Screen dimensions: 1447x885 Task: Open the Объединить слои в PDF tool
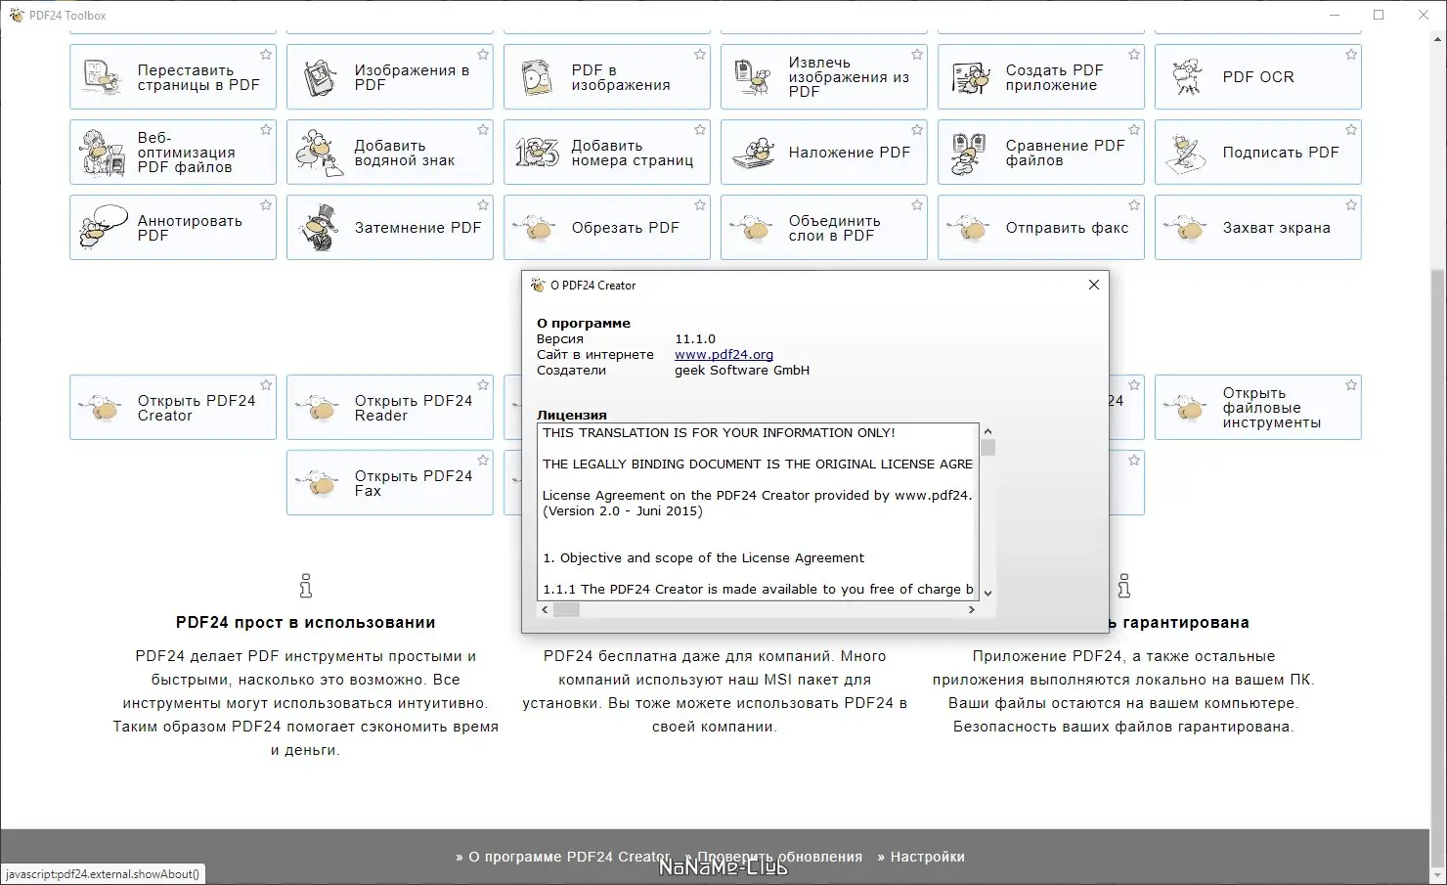824,228
